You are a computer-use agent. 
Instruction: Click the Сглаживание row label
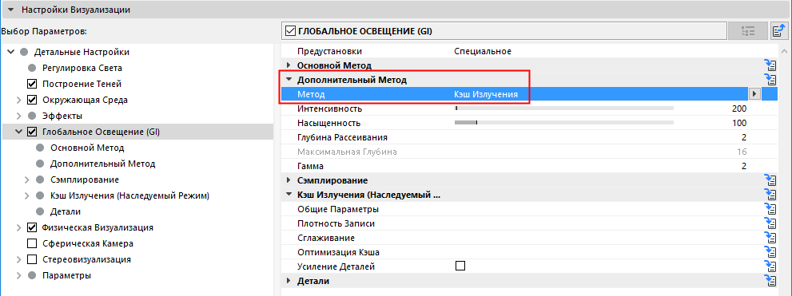326,238
